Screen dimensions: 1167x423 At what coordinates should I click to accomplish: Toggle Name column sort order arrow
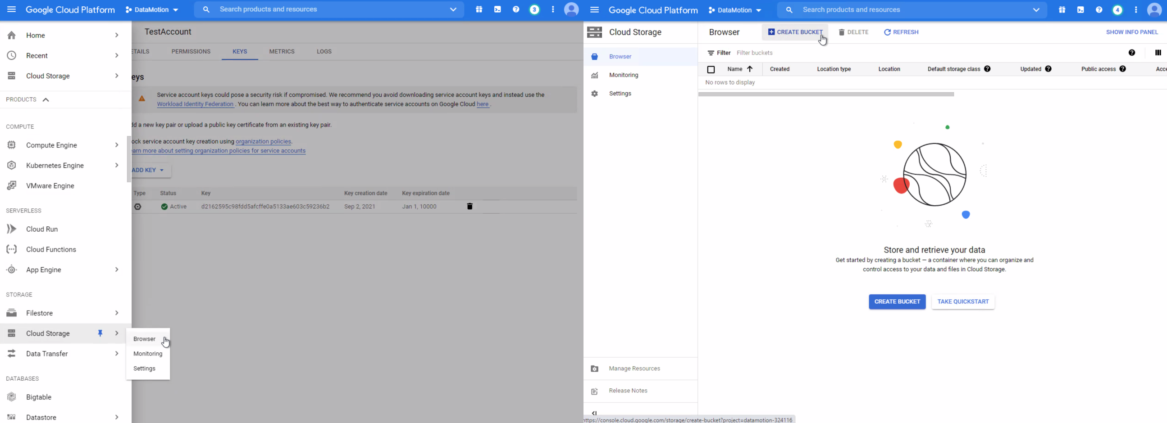[x=750, y=69]
